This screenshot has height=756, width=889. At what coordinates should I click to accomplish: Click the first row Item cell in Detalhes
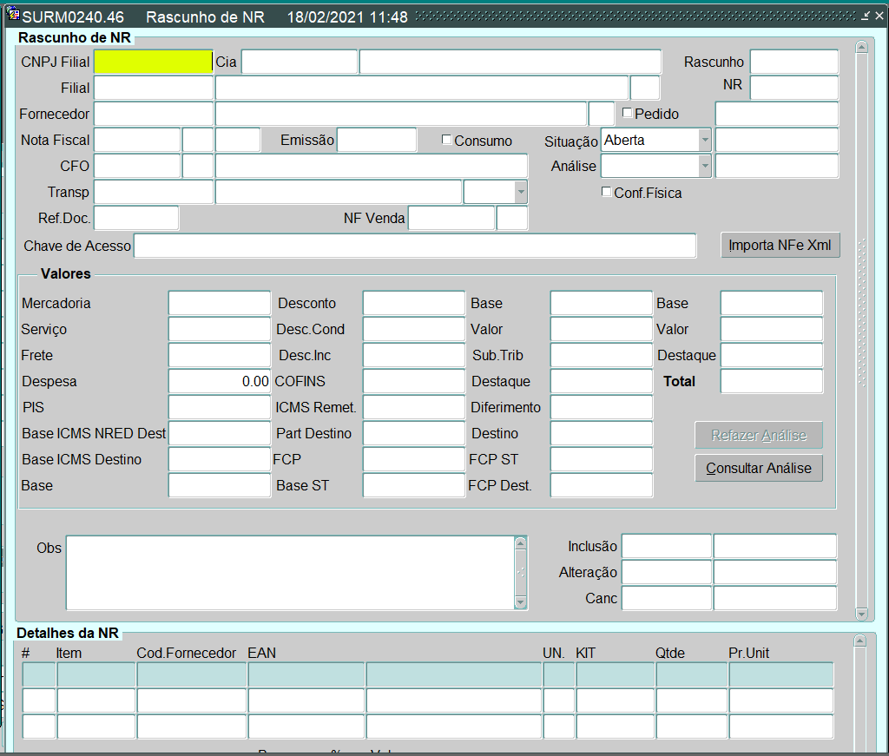[x=96, y=675]
